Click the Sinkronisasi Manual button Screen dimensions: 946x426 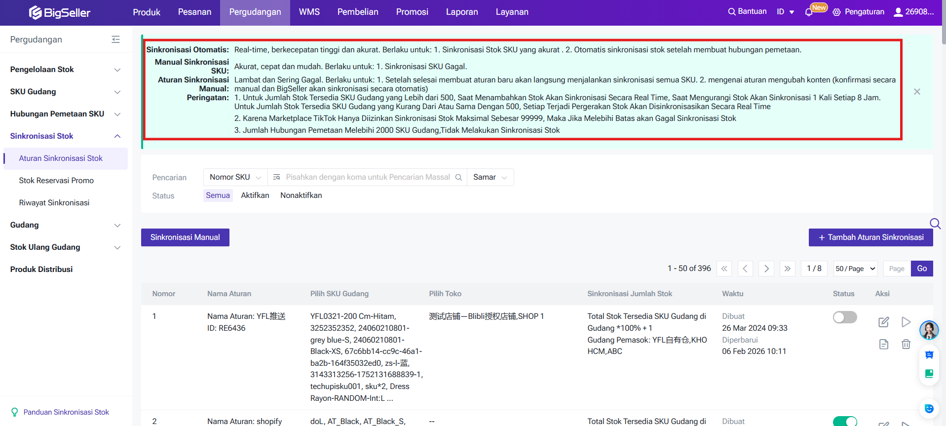tap(185, 237)
